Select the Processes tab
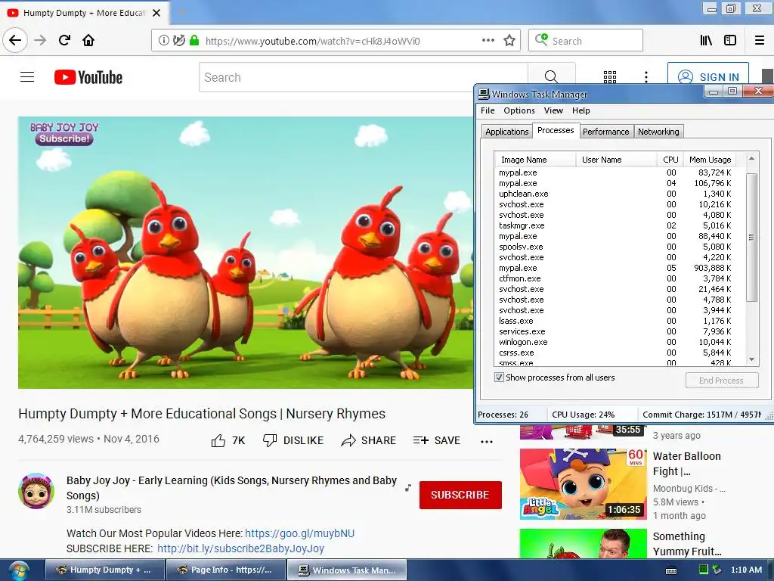774x581 pixels. pos(556,130)
